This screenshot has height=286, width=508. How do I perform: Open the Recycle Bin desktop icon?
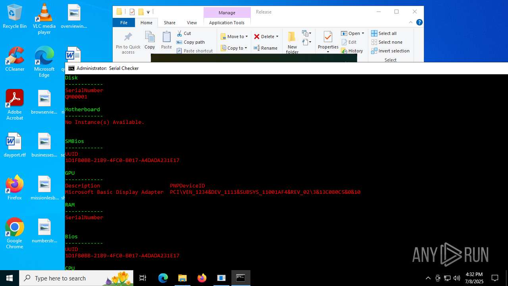coord(15,16)
